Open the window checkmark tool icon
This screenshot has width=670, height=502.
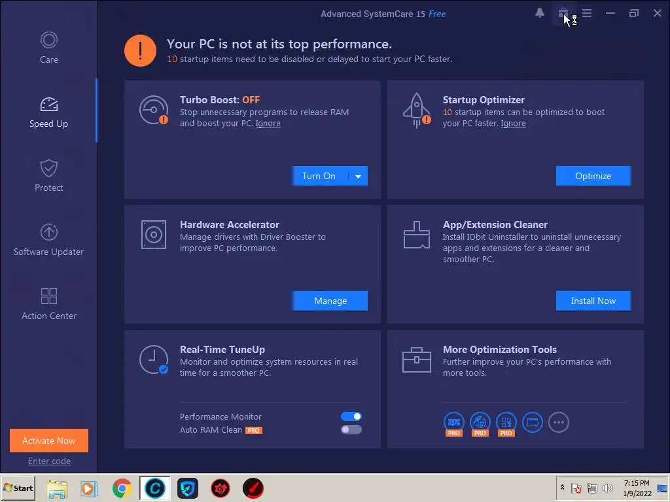[x=533, y=423]
